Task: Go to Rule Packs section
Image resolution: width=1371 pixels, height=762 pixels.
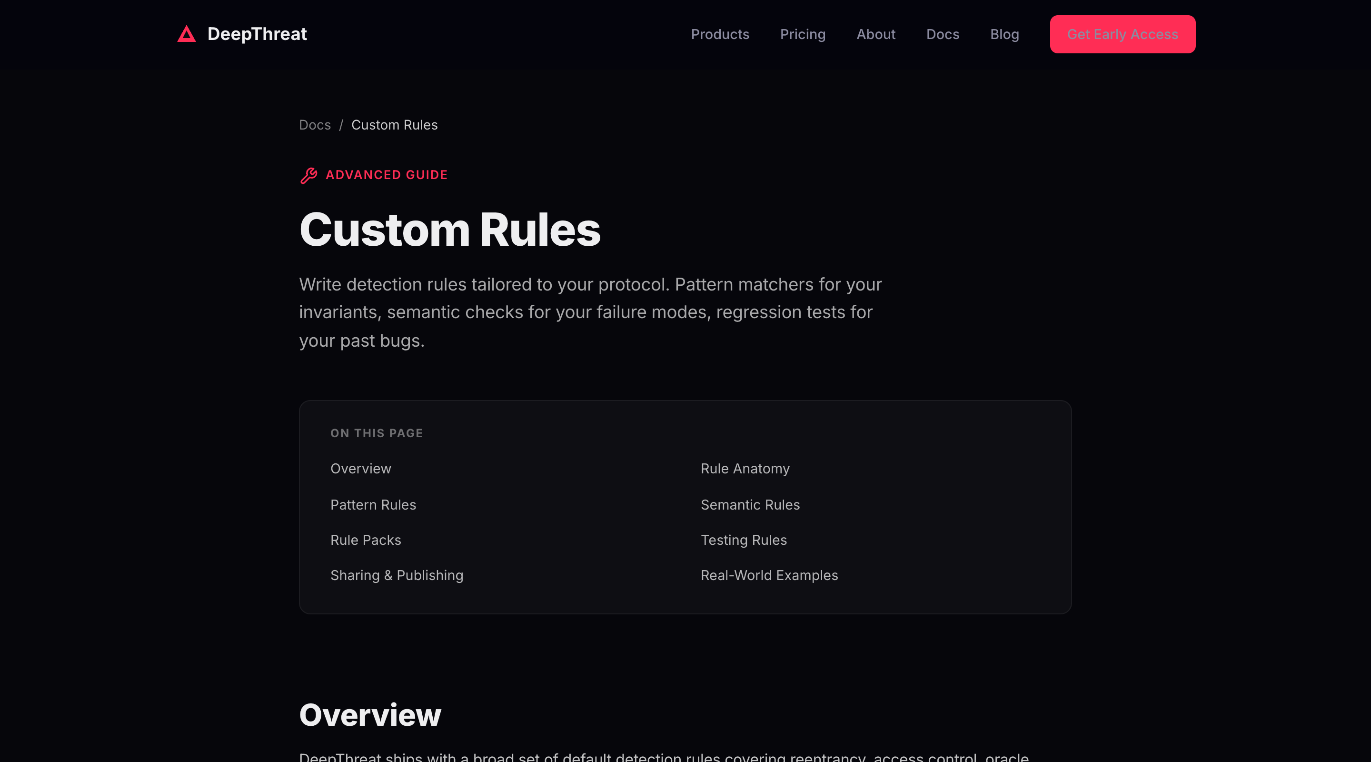Action: [365, 540]
